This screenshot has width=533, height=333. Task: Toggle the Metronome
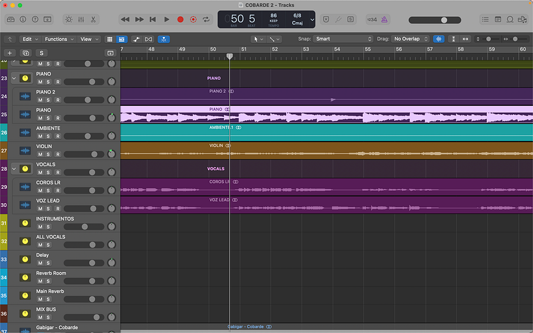point(384,19)
